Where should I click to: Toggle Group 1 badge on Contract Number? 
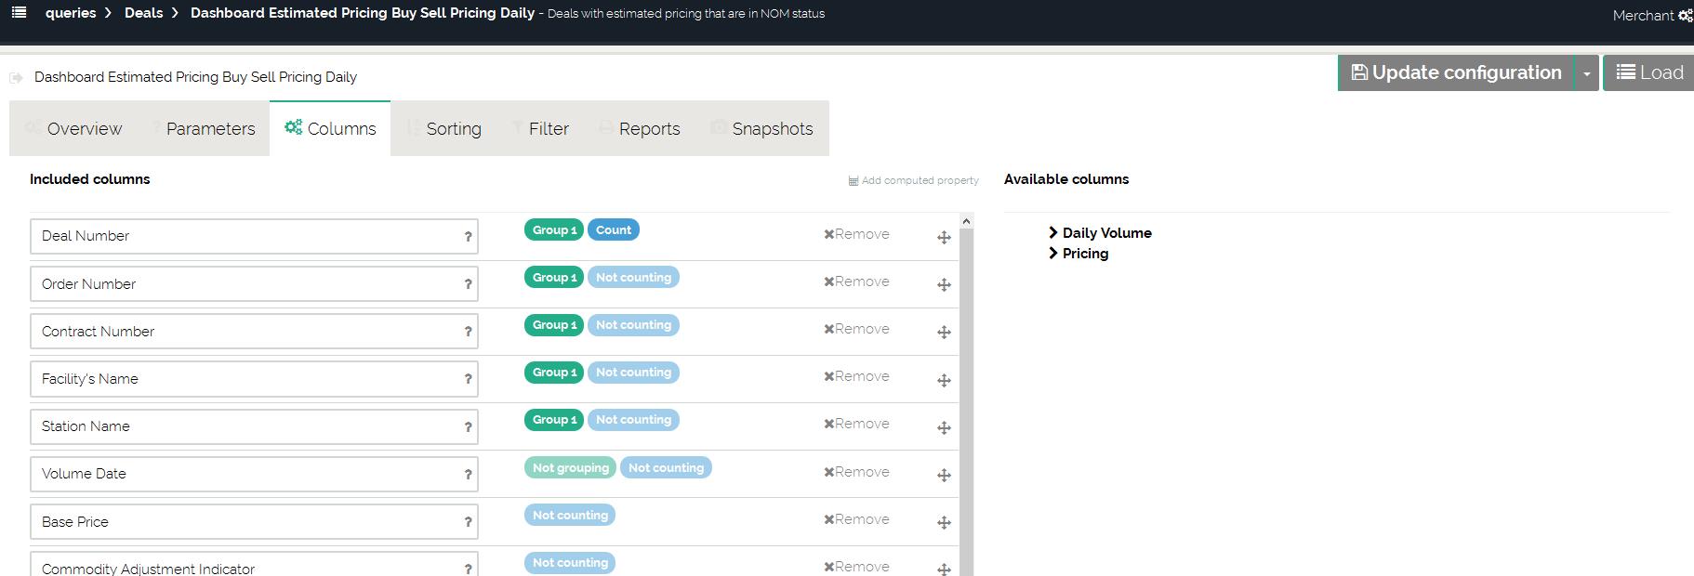coord(554,325)
